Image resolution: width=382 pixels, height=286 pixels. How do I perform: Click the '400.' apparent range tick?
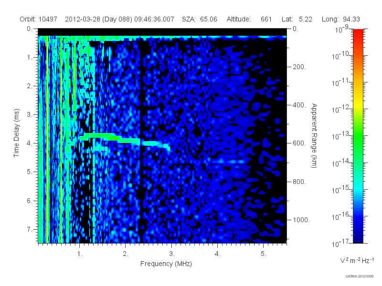coord(299,105)
